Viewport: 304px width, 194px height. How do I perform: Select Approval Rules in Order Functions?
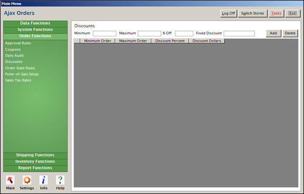(x=18, y=43)
